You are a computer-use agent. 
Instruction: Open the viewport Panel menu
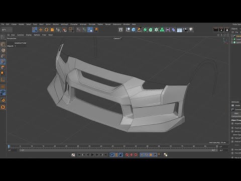pos(50,35)
